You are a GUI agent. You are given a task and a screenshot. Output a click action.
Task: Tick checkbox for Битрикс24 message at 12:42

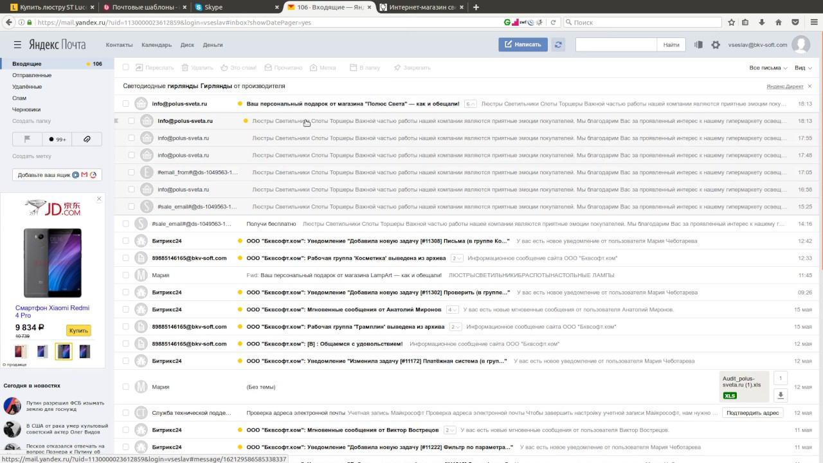click(x=126, y=241)
